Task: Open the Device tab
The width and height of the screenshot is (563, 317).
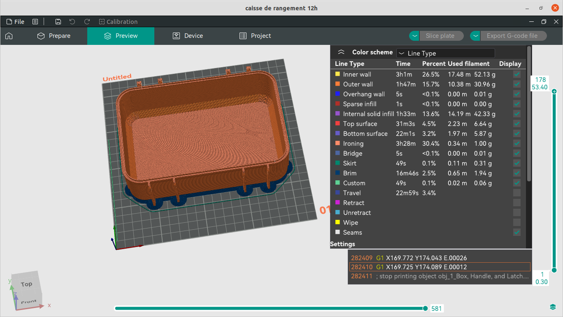Action: [x=188, y=36]
